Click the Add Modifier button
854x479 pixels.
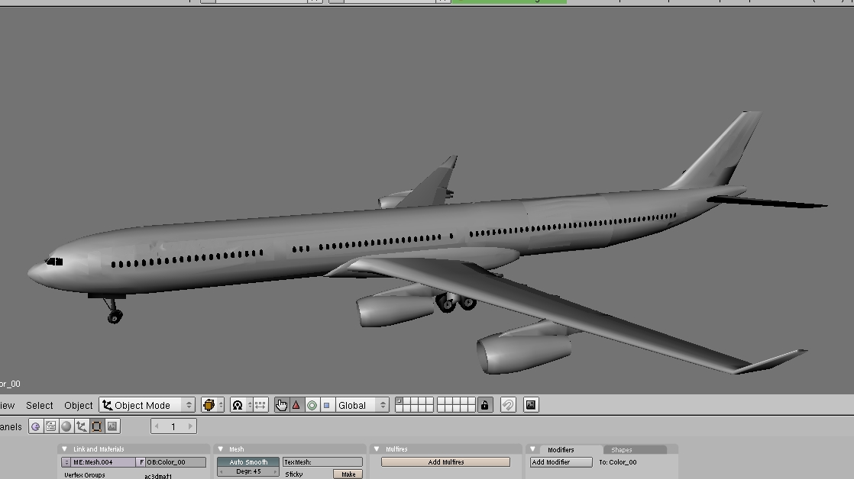(561, 462)
